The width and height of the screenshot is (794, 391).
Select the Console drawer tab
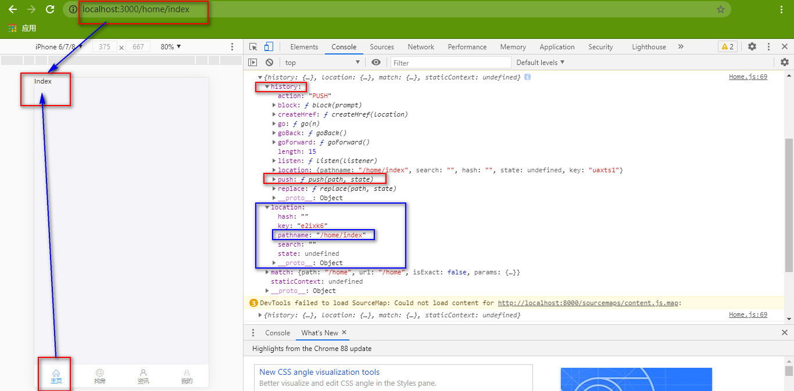point(277,332)
